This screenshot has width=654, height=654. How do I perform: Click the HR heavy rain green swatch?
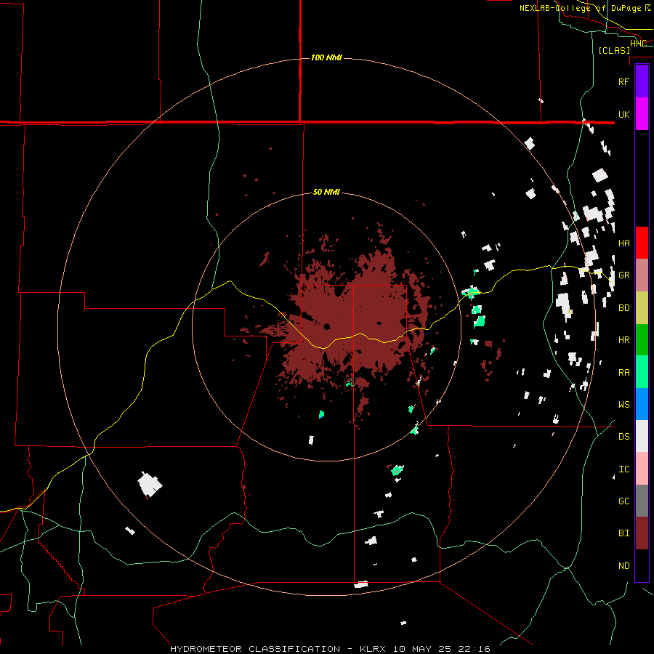click(x=642, y=339)
